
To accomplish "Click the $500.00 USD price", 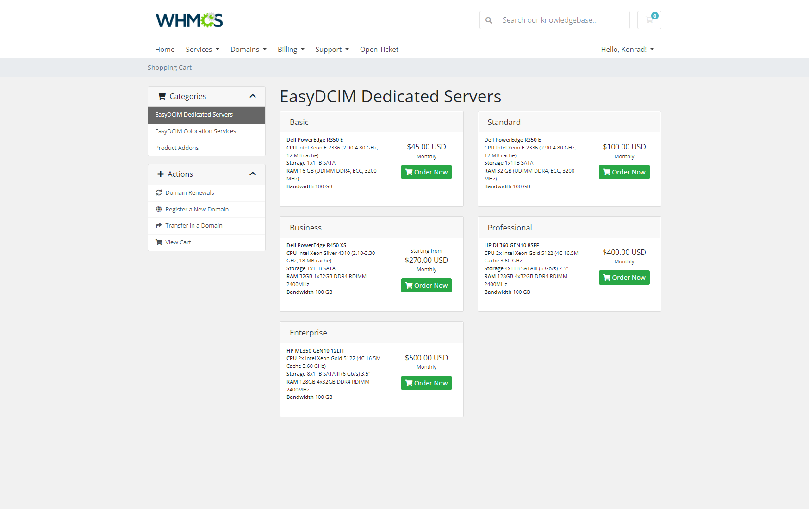I will pyautogui.click(x=426, y=358).
